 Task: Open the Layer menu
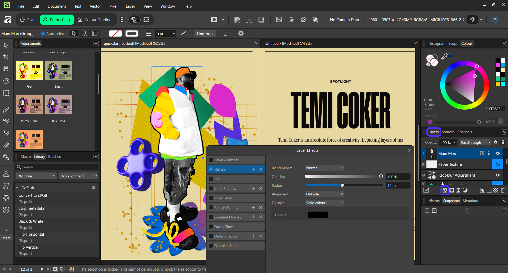tap(130, 6)
